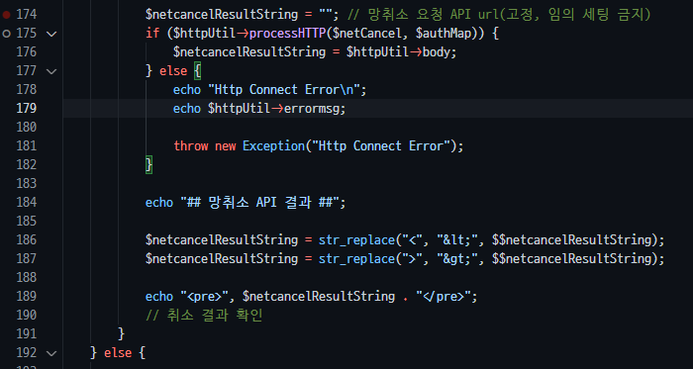Click the new keyword on line 181
Viewport: 693px width, 369px height.
[226, 146]
